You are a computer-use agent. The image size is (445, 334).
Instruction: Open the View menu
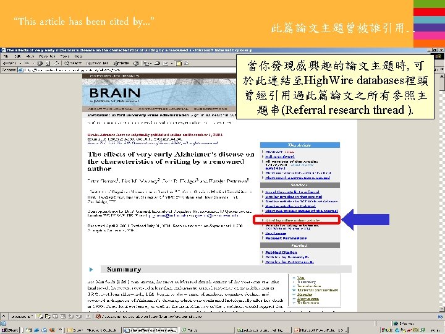point(30,56)
